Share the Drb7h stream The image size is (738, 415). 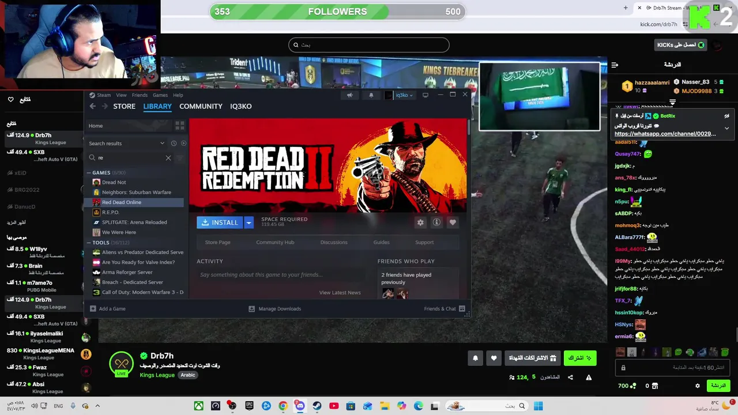pyautogui.click(x=570, y=378)
